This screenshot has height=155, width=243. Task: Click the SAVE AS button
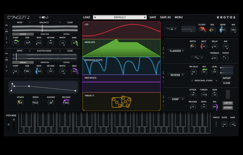165,17
